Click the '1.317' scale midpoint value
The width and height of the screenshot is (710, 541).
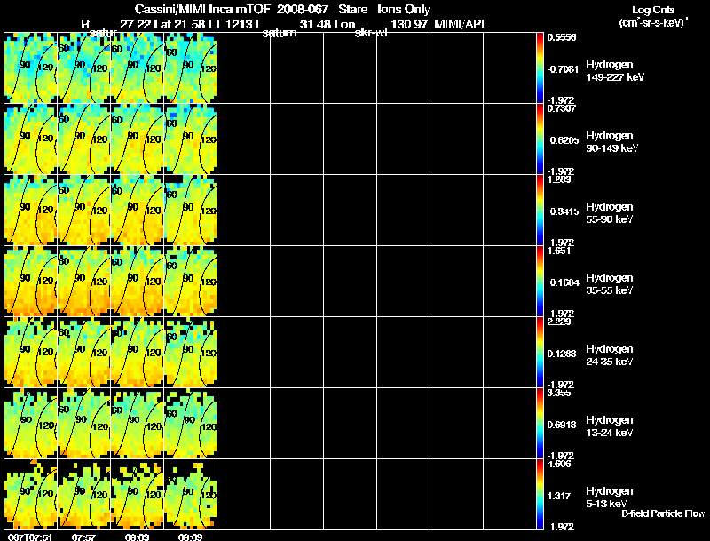click(559, 496)
